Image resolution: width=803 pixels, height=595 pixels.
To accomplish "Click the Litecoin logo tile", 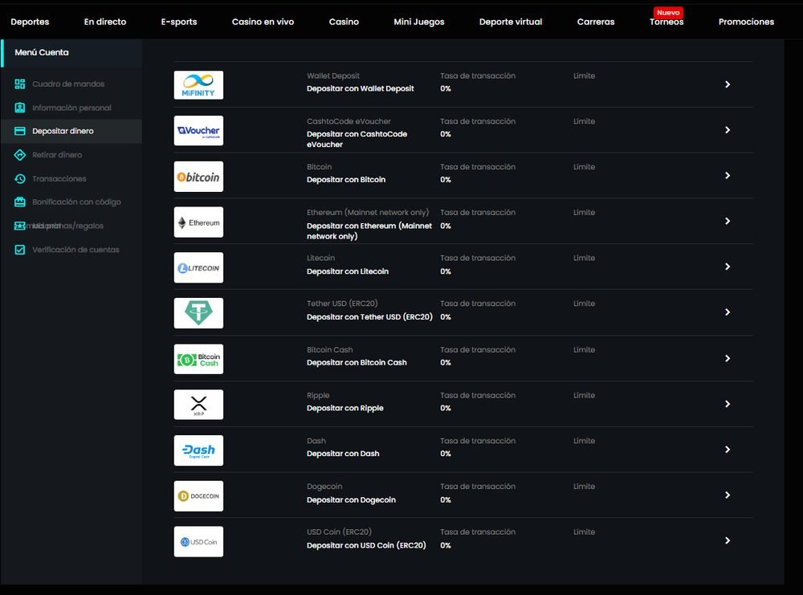I will (198, 268).
